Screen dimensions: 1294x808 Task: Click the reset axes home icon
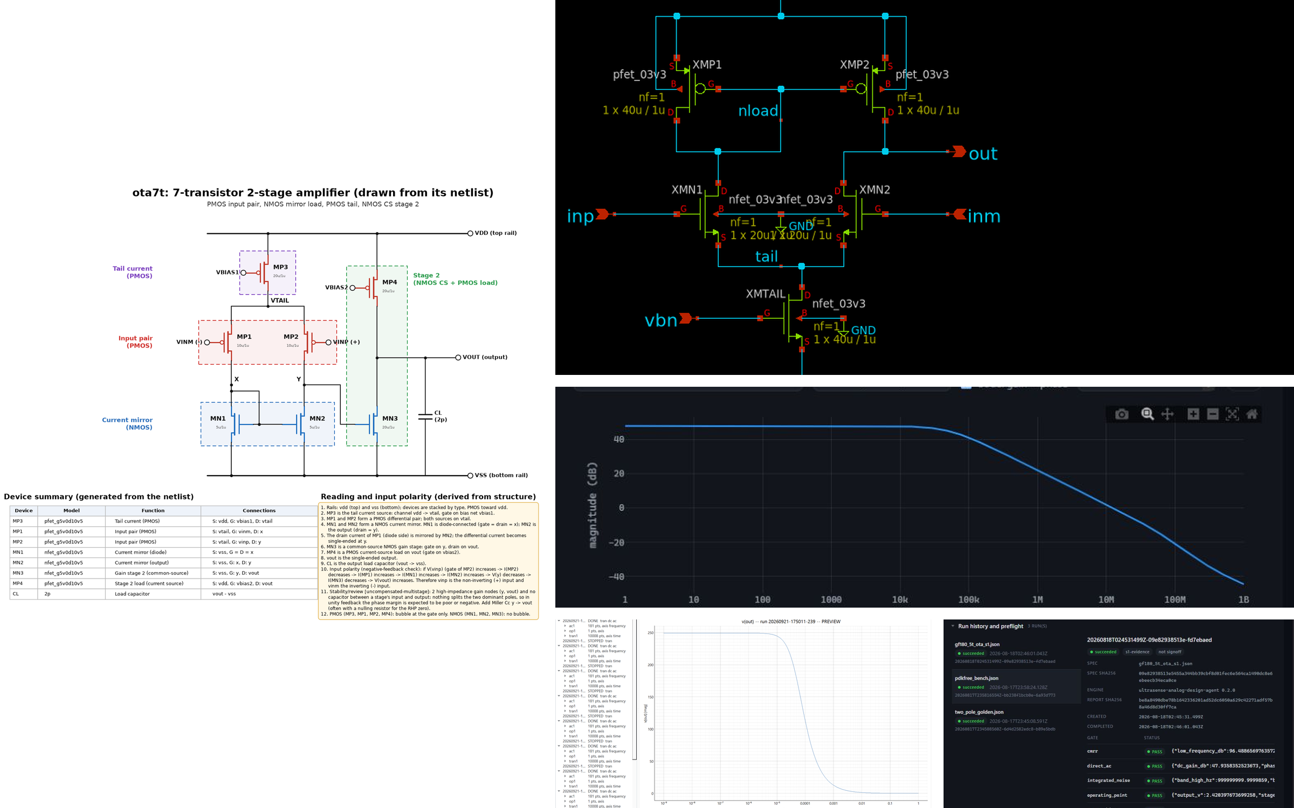coord(1252,414)
